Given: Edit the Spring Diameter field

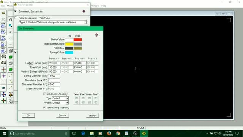Looking at the screenshot, I should (54, 76).
